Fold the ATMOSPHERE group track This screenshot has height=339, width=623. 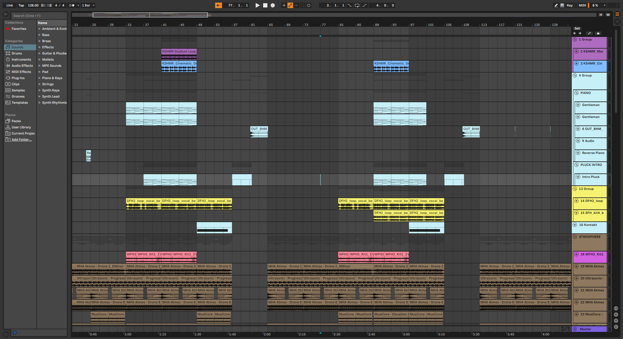click(575, 237)
